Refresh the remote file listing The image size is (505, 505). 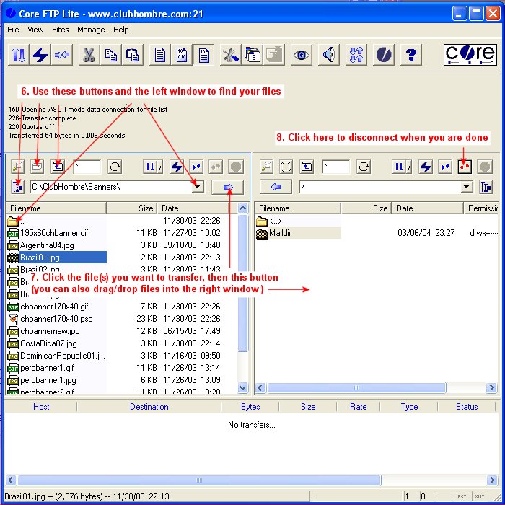pyautogui.click(x=364, y=167)
